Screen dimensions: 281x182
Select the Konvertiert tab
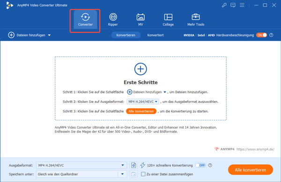tap(155, 35)
